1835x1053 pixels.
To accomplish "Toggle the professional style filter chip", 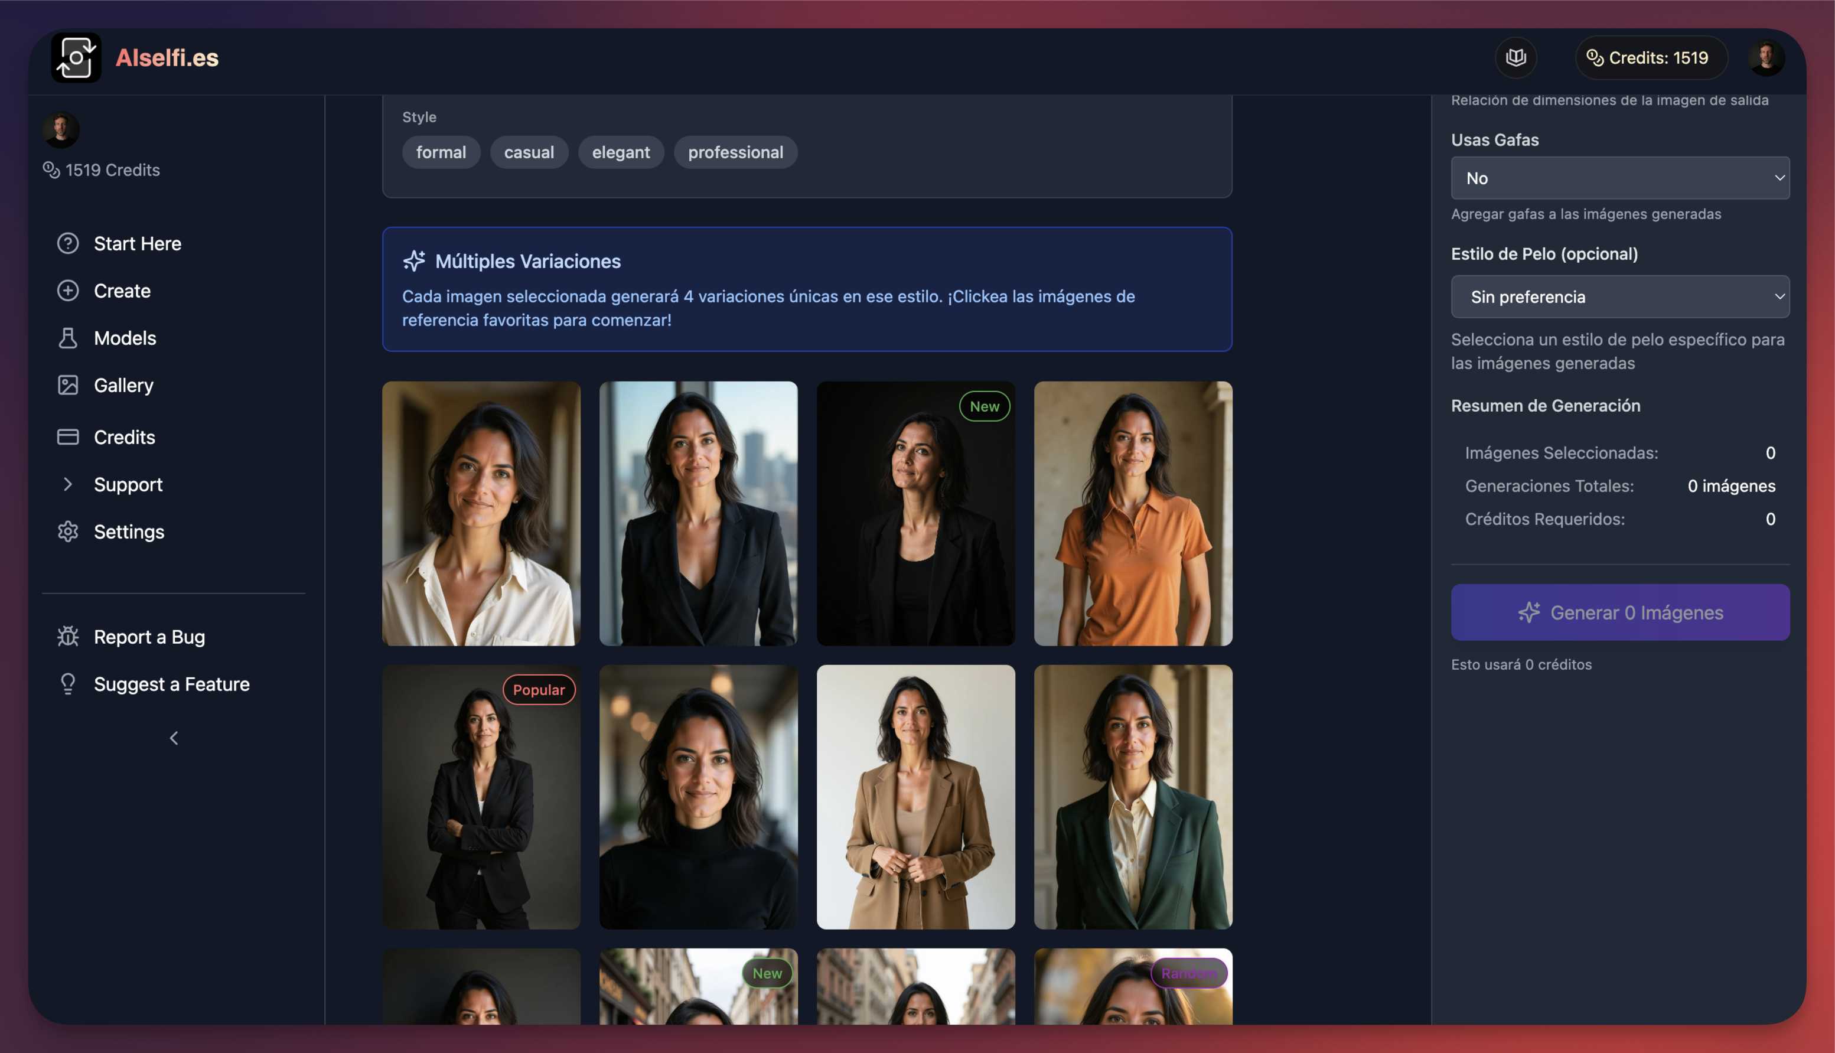I will pos(735,152).
